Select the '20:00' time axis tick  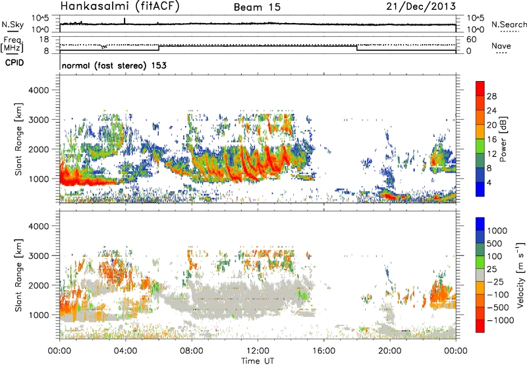[x=390, y=351]
